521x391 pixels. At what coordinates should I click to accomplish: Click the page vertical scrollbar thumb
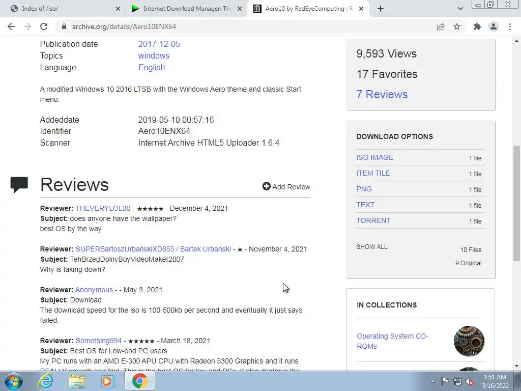516,203
